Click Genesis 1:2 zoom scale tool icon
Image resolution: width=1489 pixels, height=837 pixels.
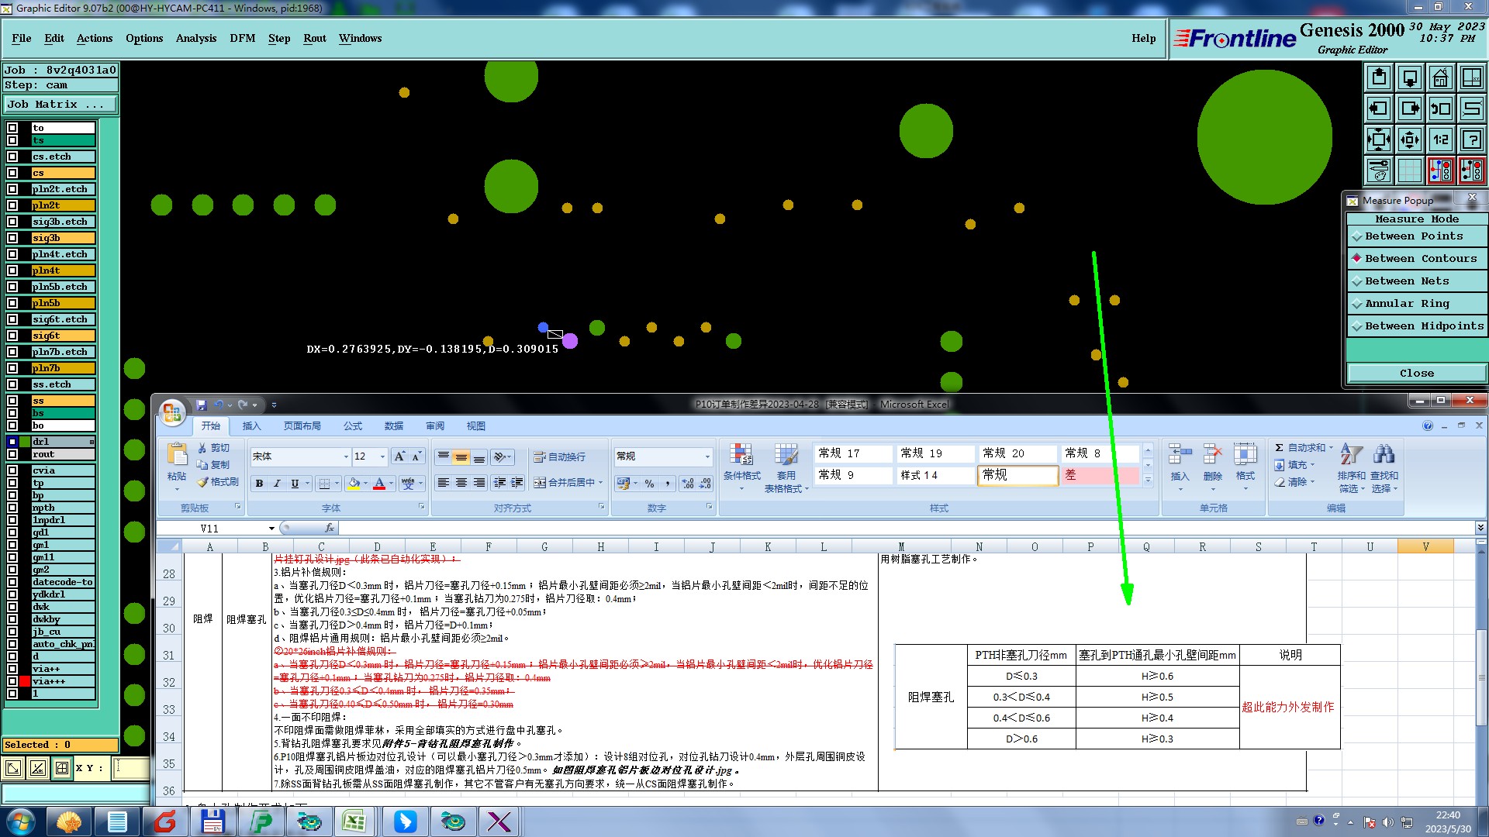click(x=1440, y=139)
